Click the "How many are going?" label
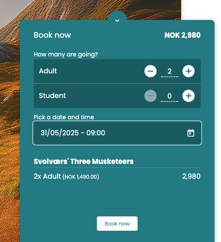The height and width of the screenshot is (242, 221). pyautogui.click(x=66, y=54)
